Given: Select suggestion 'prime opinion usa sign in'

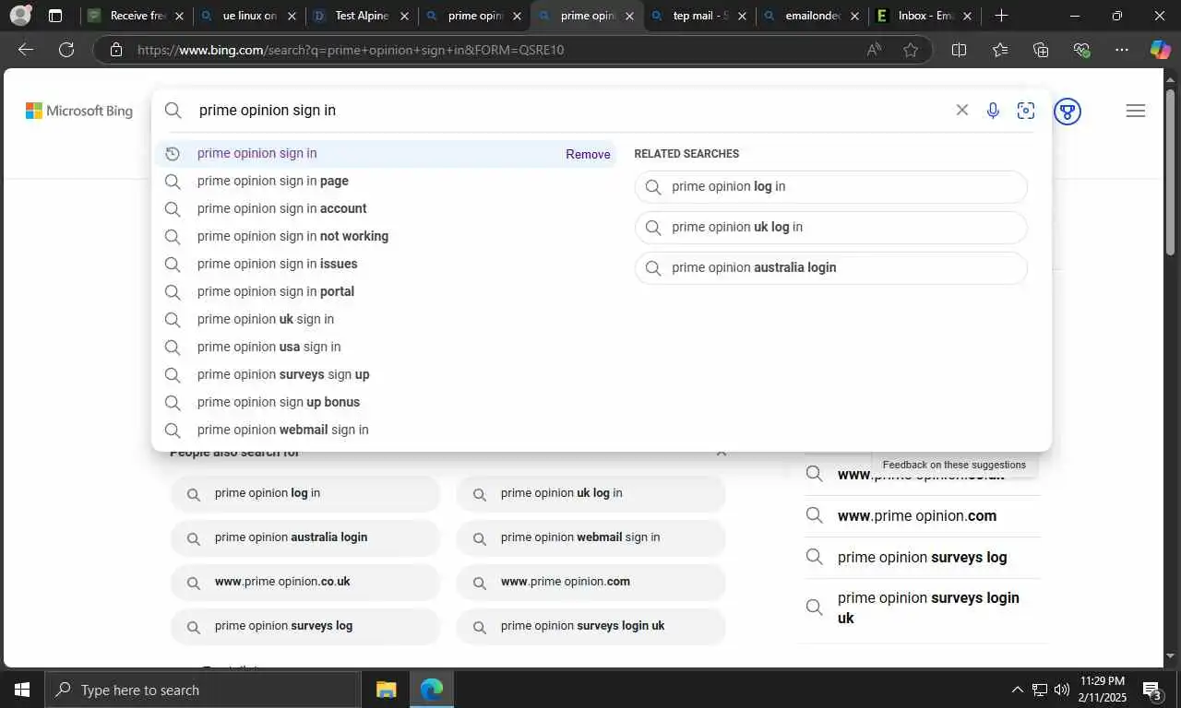Looking at the screenshot, I should [385, 348].
